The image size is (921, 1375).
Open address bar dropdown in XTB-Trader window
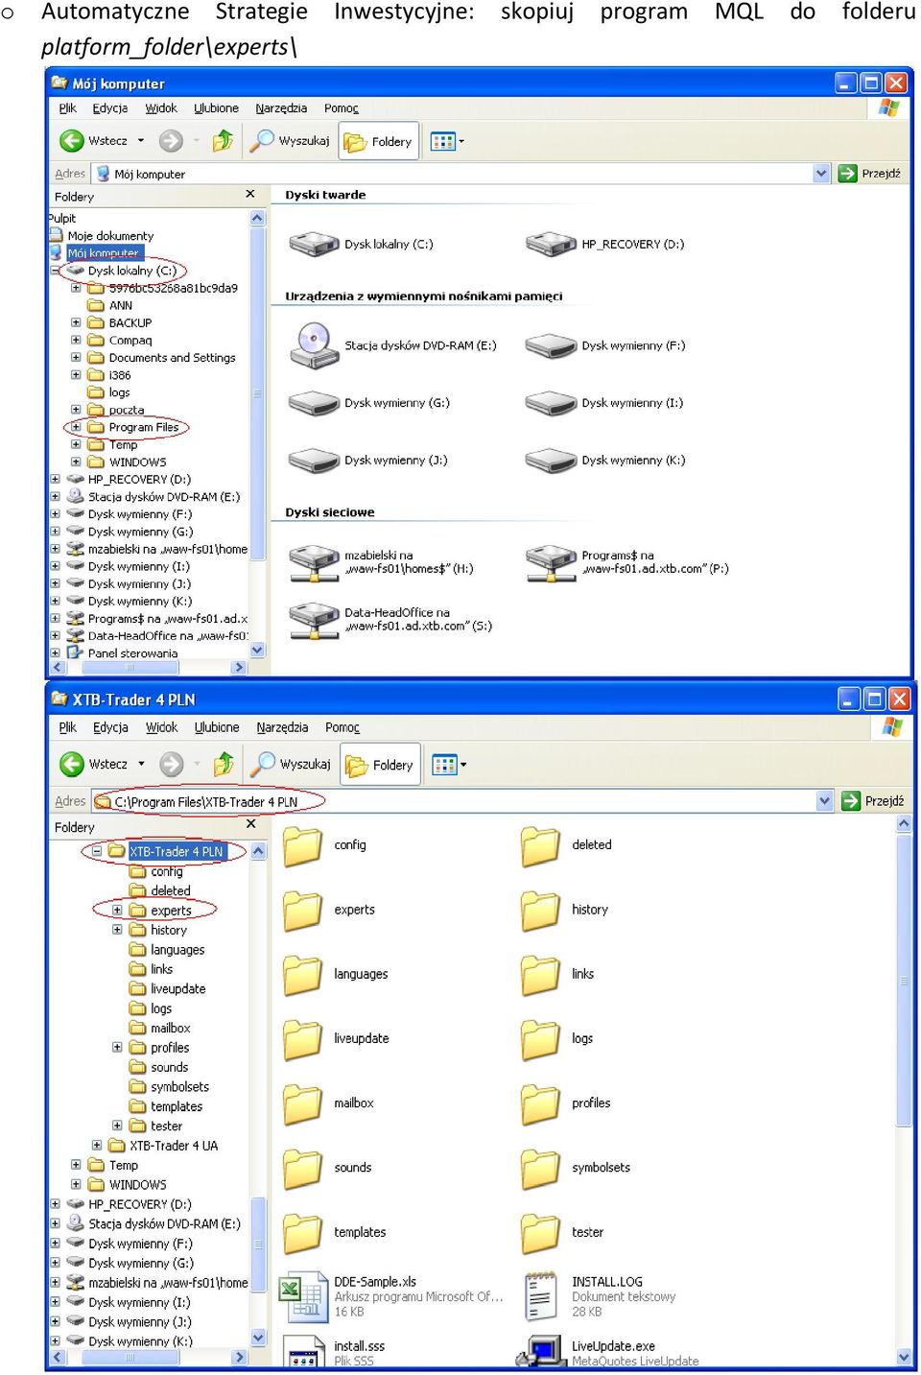[825, 801]
